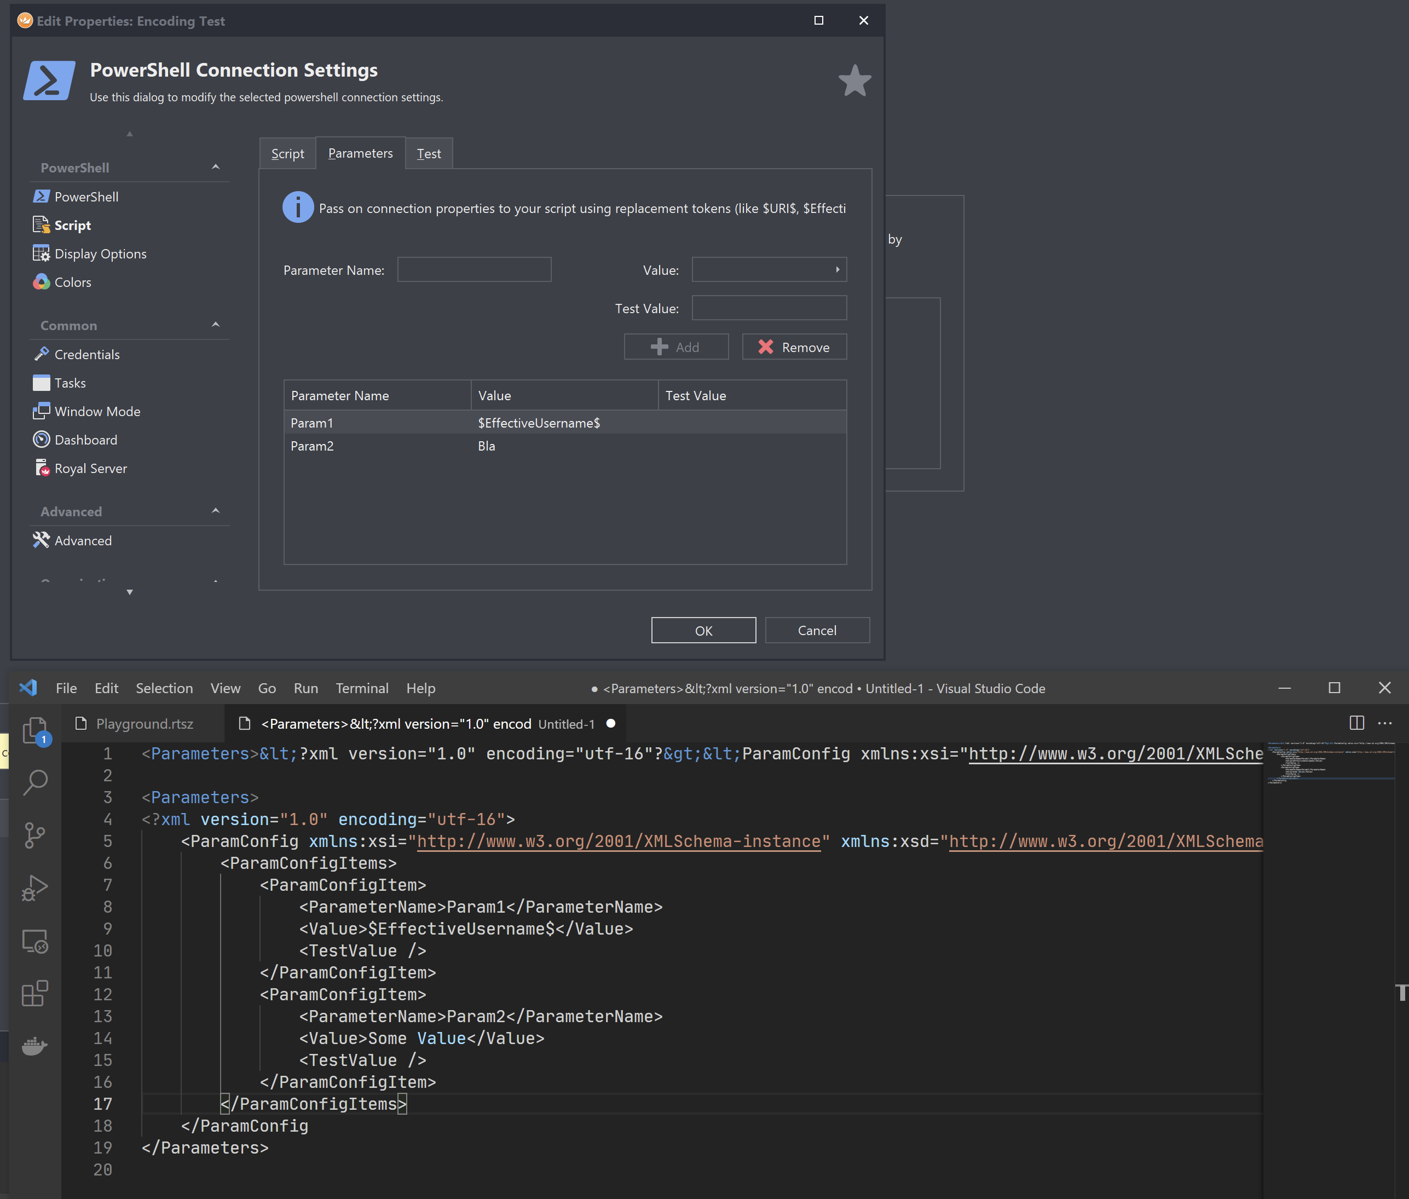This screenshot has width=1409, height=1199.
Task: Open Display Options settings
Action: click(x=100, y=253)
